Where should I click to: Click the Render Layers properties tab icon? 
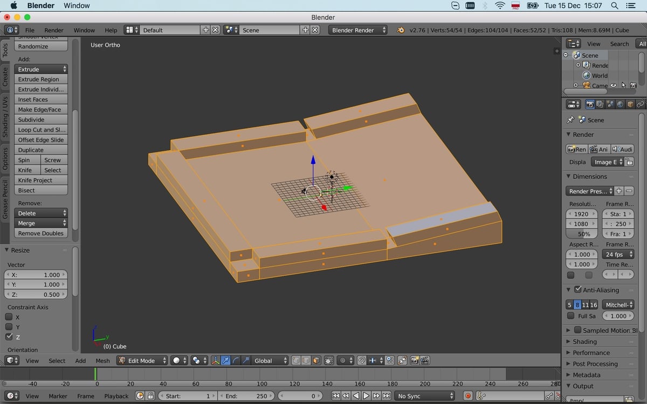(600, 104)
